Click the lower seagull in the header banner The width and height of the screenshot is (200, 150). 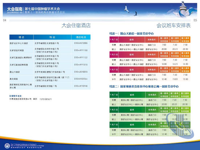(136, 14)
